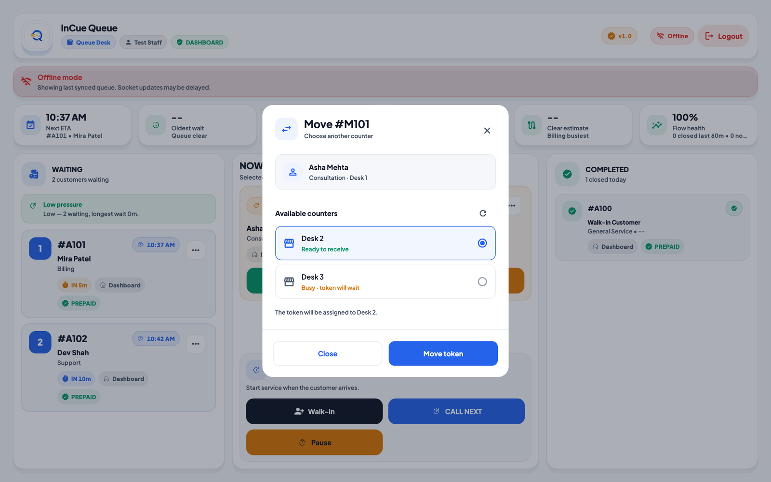The width and height of the screenshot is (771, 482).
Task: Click Asha Mehta's person avatar icon
Action: (x=292, y=172)
